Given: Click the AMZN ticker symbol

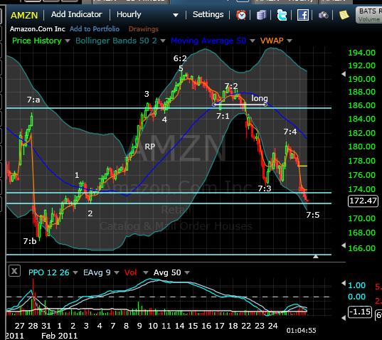Looking at the screenshot, I should 24,16.
